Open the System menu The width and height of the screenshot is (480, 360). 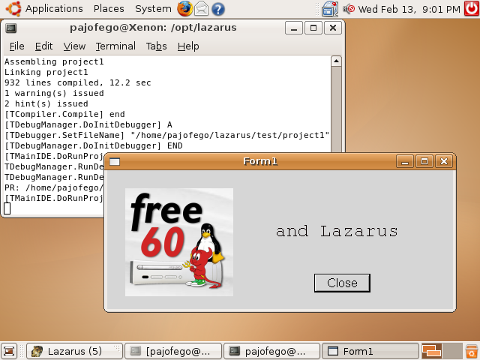pos(153,9)
